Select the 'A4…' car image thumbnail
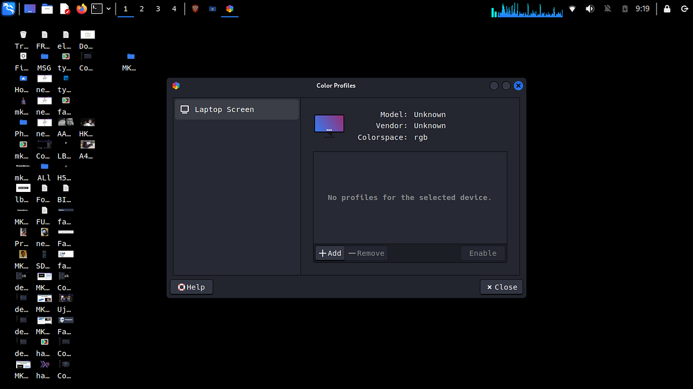 pos(87,150)
